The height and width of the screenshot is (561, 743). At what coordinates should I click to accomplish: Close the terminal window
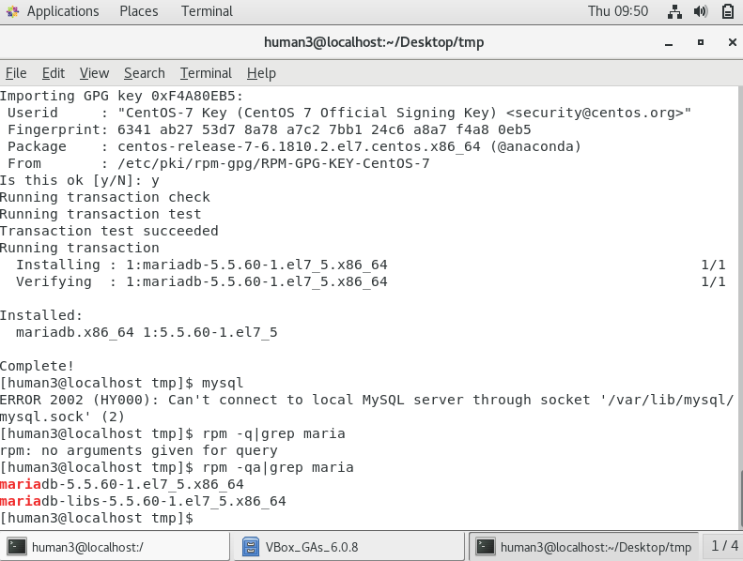[x=732, y=42]
